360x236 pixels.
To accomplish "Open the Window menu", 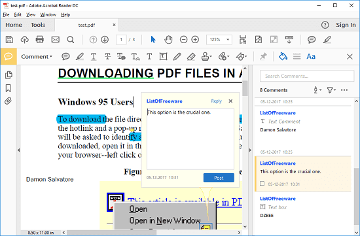I will click(48, 14).
